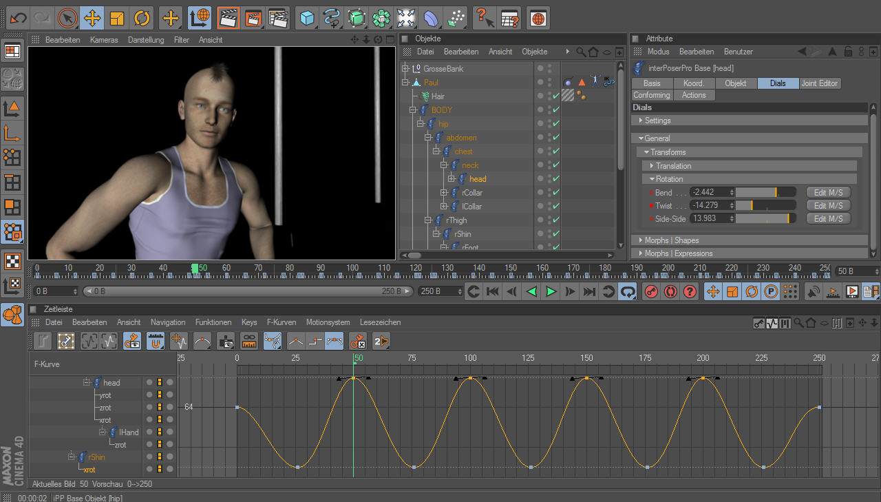This screenshot has height=502, width=881.
Task: Add a cube primitive object
Action: click(x=307, y=17)
